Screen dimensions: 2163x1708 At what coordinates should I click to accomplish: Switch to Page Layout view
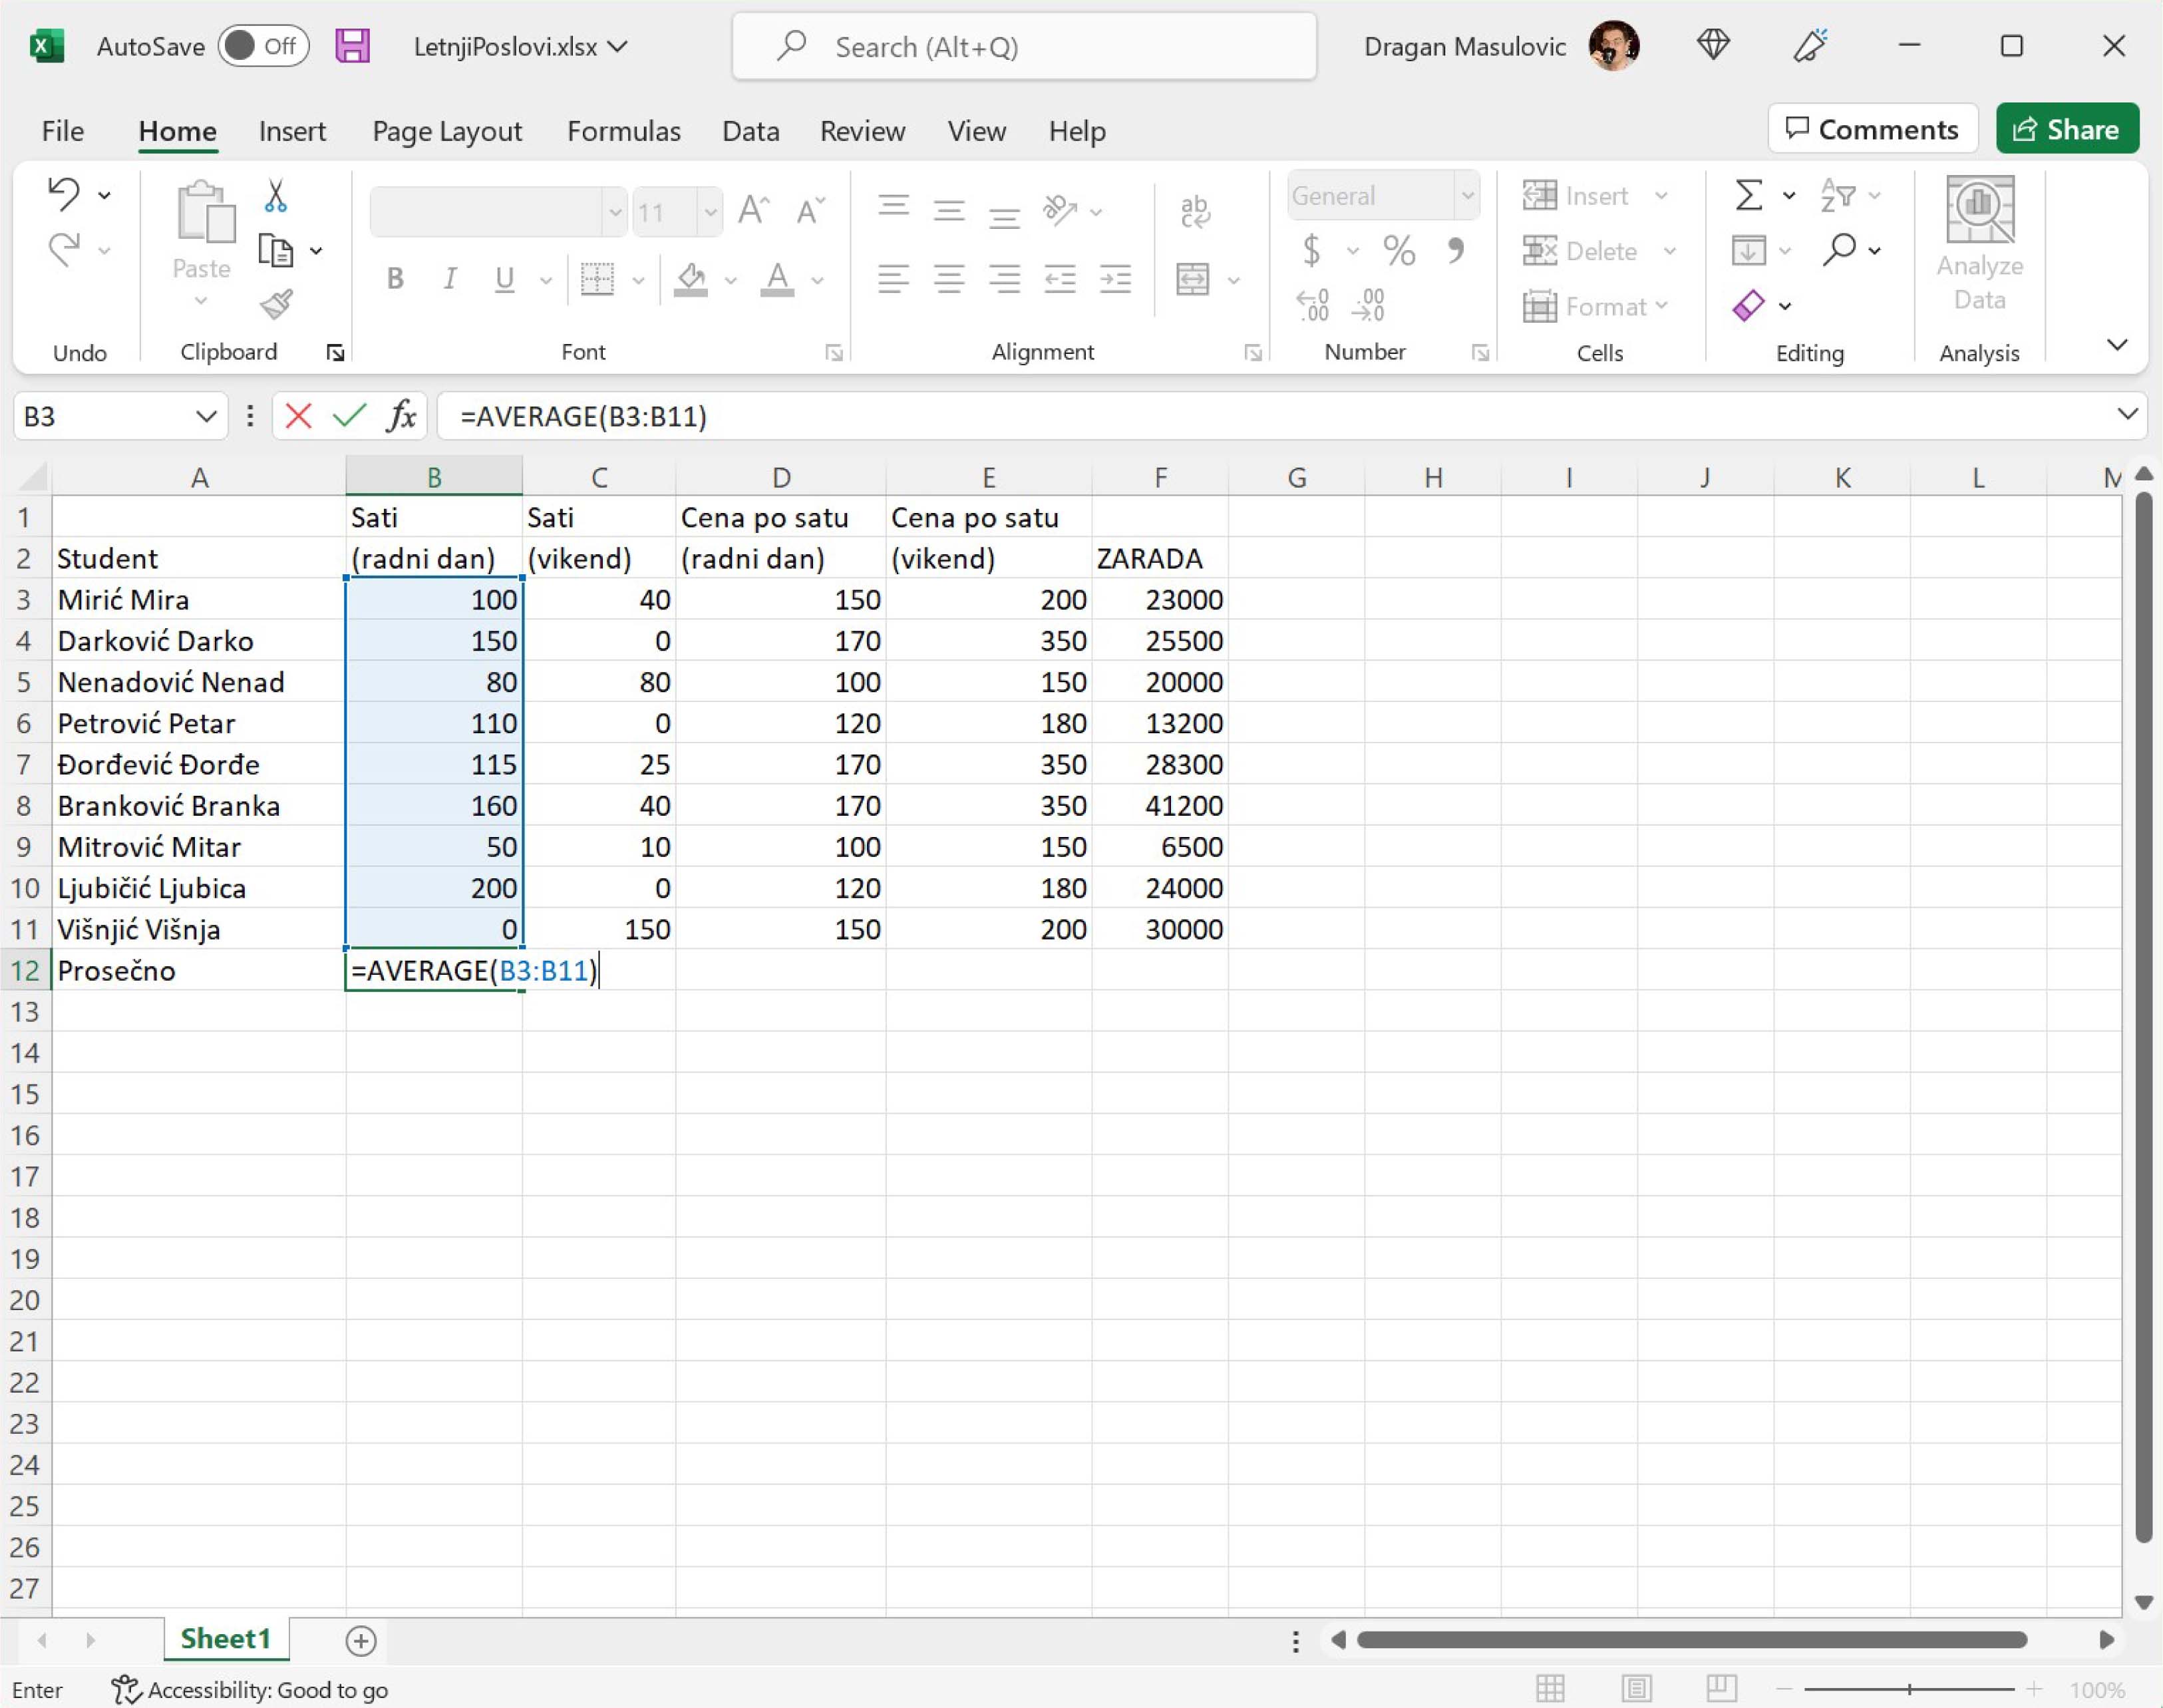click(x=1636, y=1690)
